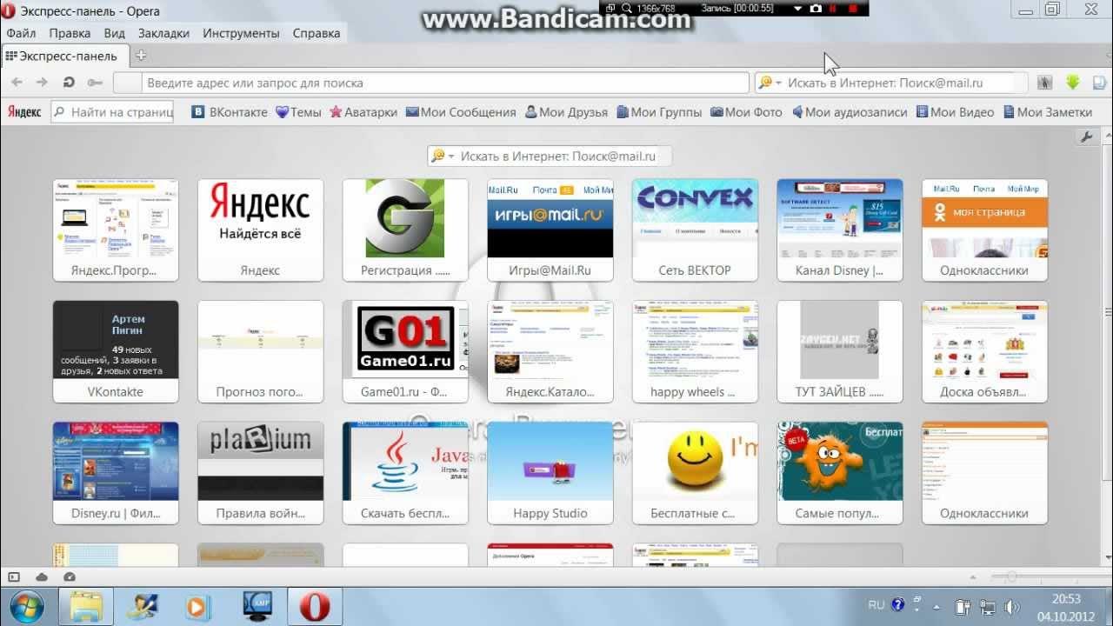Open the Вид menu
Viewport: 1113px width, 626px height.
115,33
